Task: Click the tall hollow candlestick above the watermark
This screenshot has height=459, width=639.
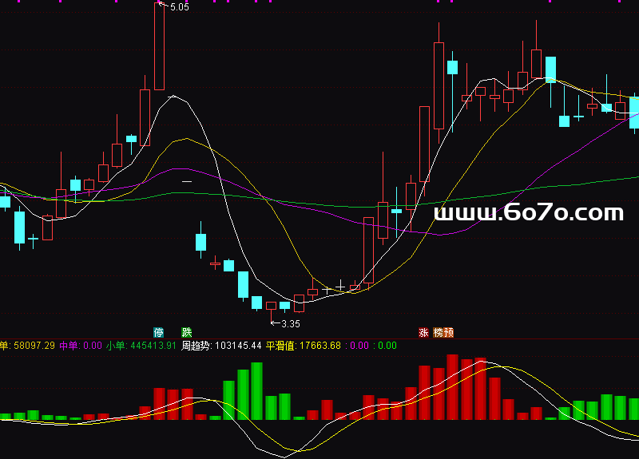Action: pos(439,85)
